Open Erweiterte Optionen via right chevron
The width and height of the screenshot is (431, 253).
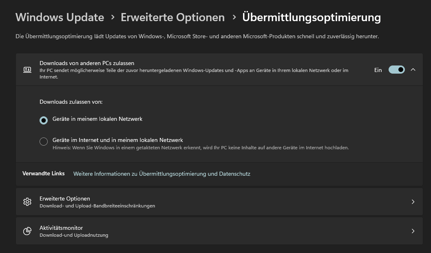point(413,202)
